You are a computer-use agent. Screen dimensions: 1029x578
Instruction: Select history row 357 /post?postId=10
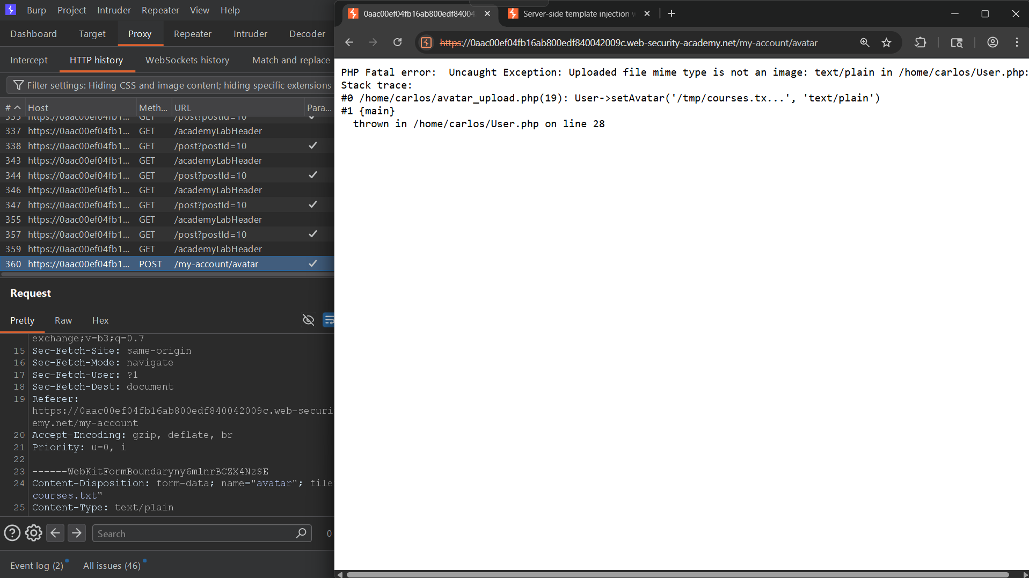[167, 235]
